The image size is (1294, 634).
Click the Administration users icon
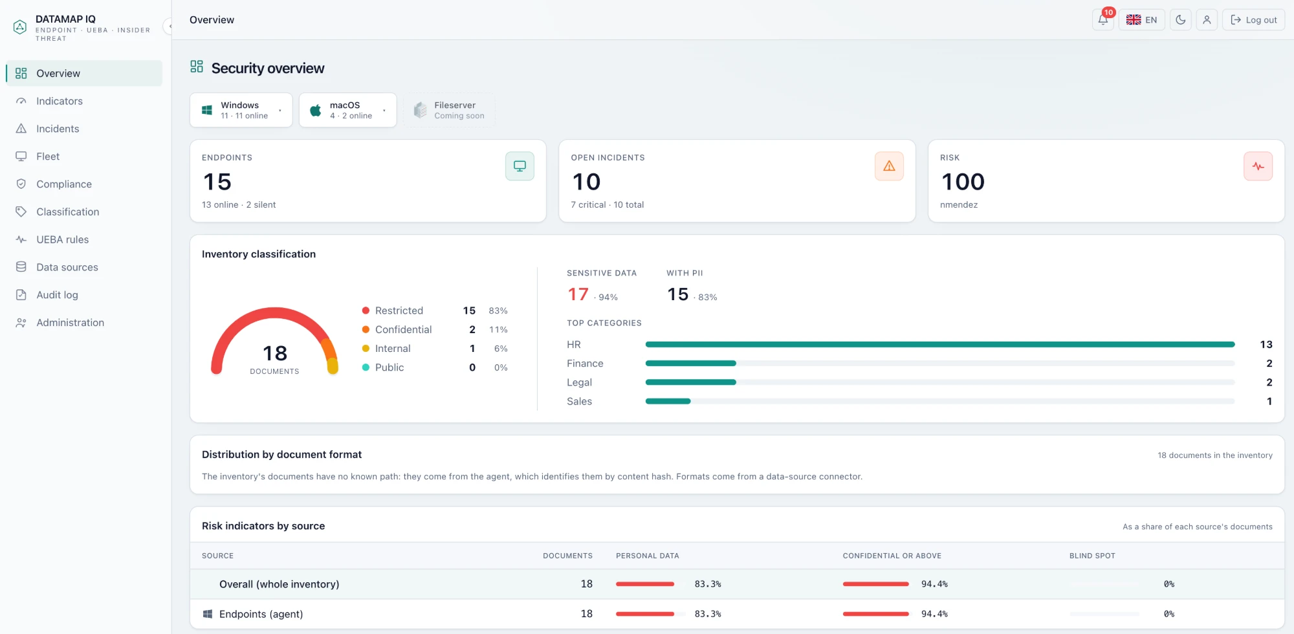click(21, 323)
